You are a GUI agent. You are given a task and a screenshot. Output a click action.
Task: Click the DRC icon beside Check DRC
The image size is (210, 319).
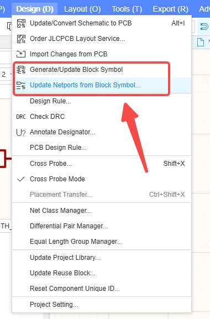21,117
